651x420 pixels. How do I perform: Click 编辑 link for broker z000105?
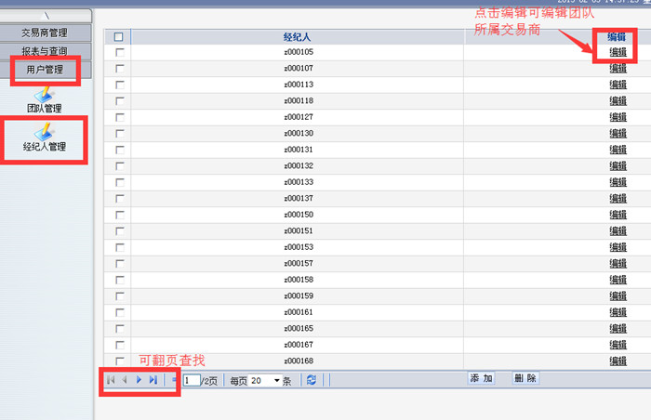(618, 53)
